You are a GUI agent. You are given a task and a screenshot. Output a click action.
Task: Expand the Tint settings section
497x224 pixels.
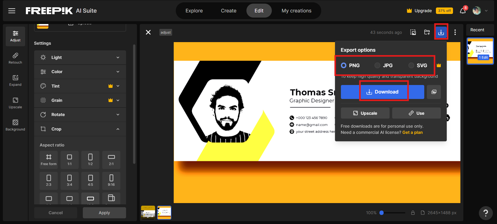80,86
